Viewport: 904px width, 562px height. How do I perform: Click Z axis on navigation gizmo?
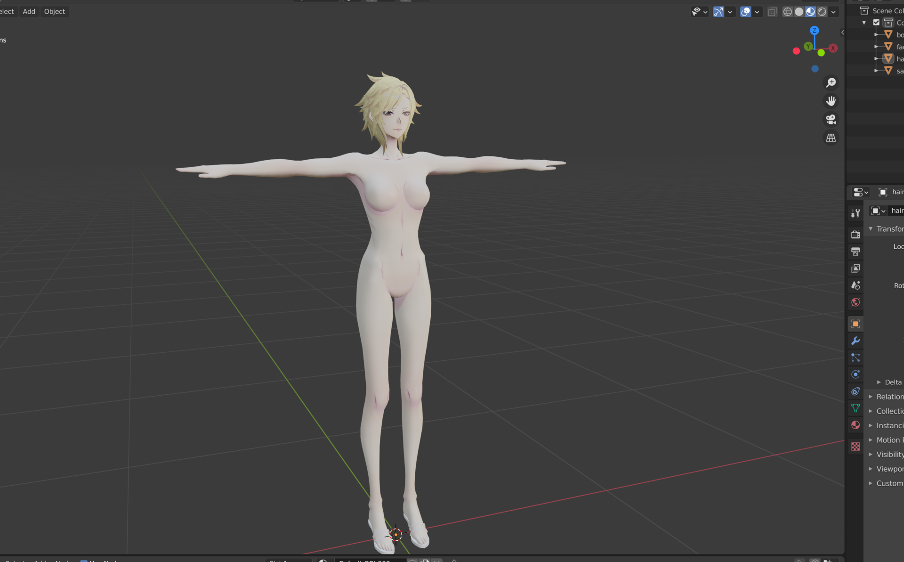pos(815,30)
